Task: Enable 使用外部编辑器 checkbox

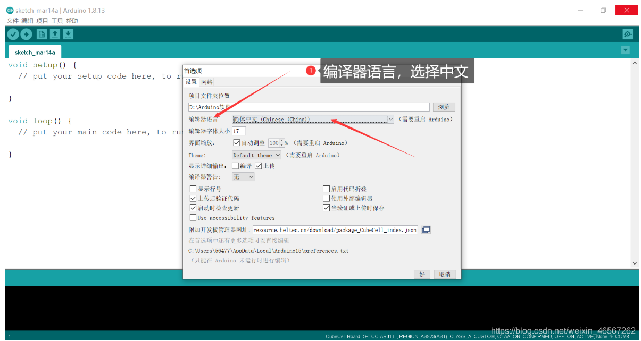Action: tap(327, 199)
